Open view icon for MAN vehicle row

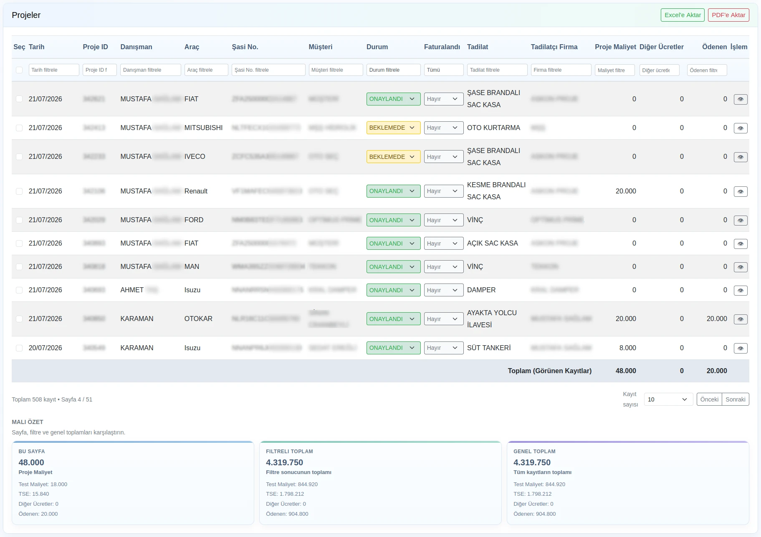pyautogui.click(x=741, y=267)
